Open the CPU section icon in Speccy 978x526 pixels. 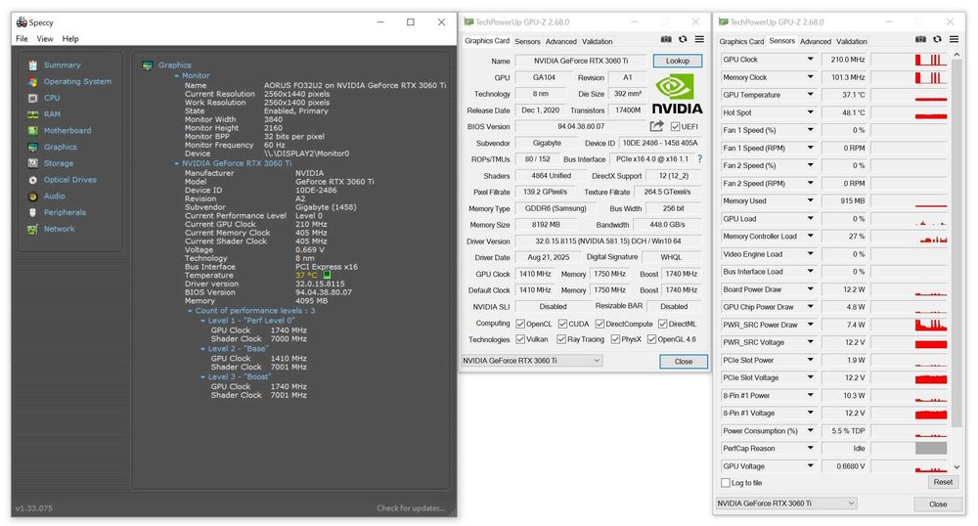pos(33,98)
